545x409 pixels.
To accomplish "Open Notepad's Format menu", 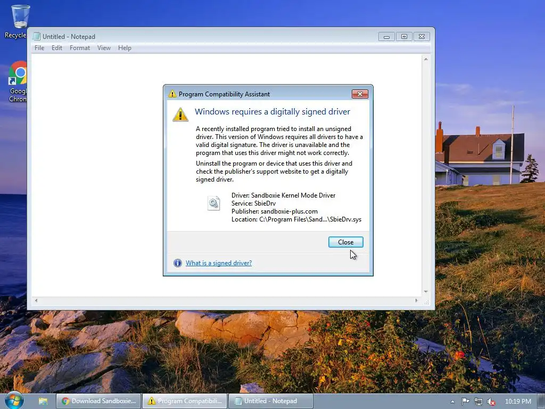I will (80, 48).
